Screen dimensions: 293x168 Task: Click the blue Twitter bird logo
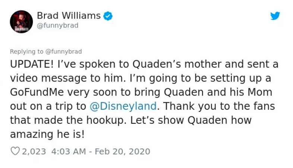[275, 16]
